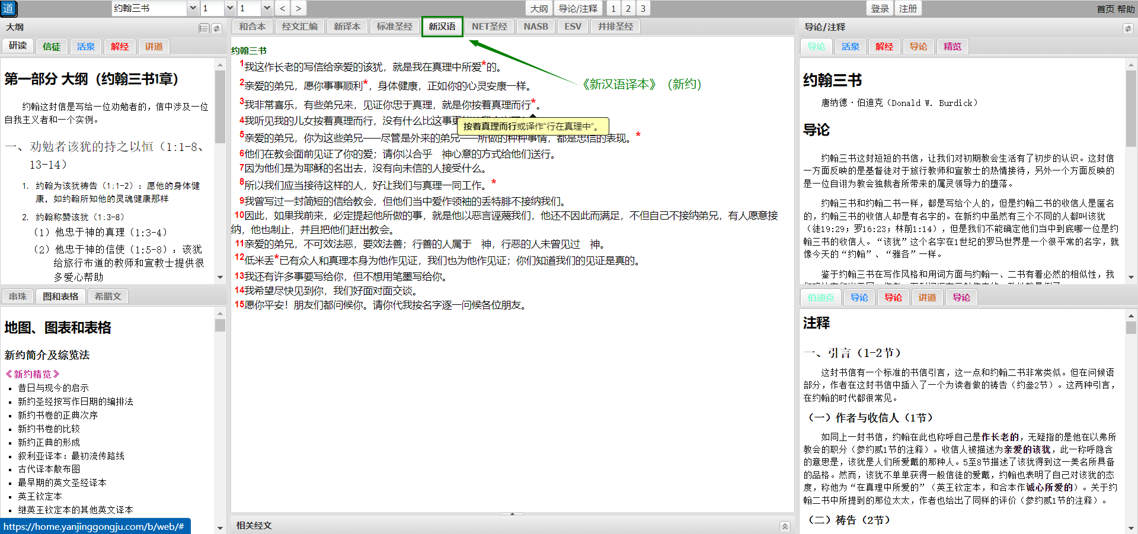Click the swap icon in 大纲 panel header

(x=217, y=28)
